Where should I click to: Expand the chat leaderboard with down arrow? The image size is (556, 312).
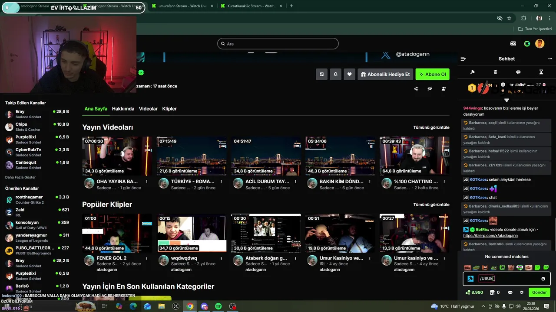(x=506, y=100)
